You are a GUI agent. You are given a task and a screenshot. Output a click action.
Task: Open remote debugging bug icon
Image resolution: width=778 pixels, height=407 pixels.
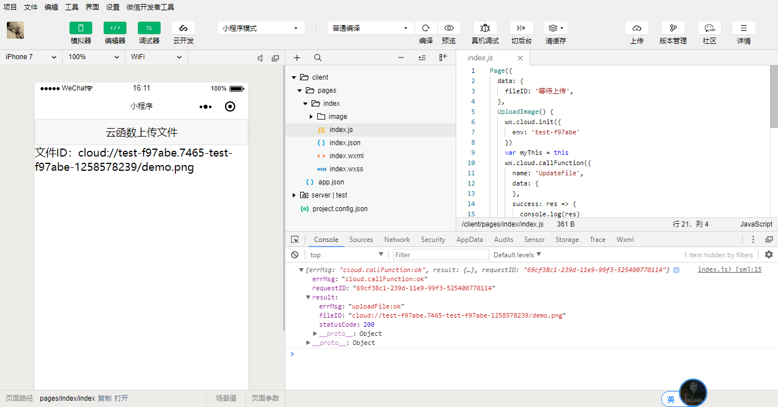coord(485,28)
